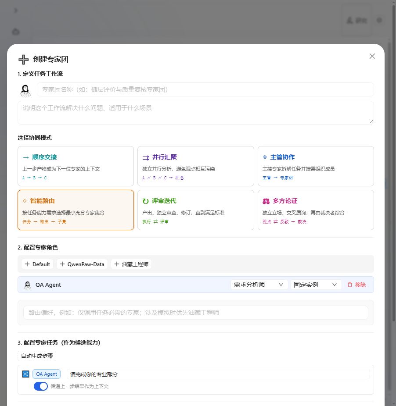Screen dimensions: 396x406
Task: Select the 主管协作 collaboration mode card
Action: coord(316,166)
